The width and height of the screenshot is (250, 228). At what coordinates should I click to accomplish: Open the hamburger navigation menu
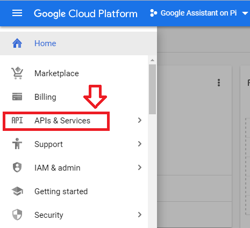point(17,13)
